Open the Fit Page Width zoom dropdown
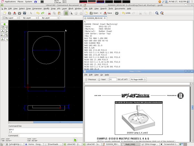This screenshot has width=194, height=146. 138,79
